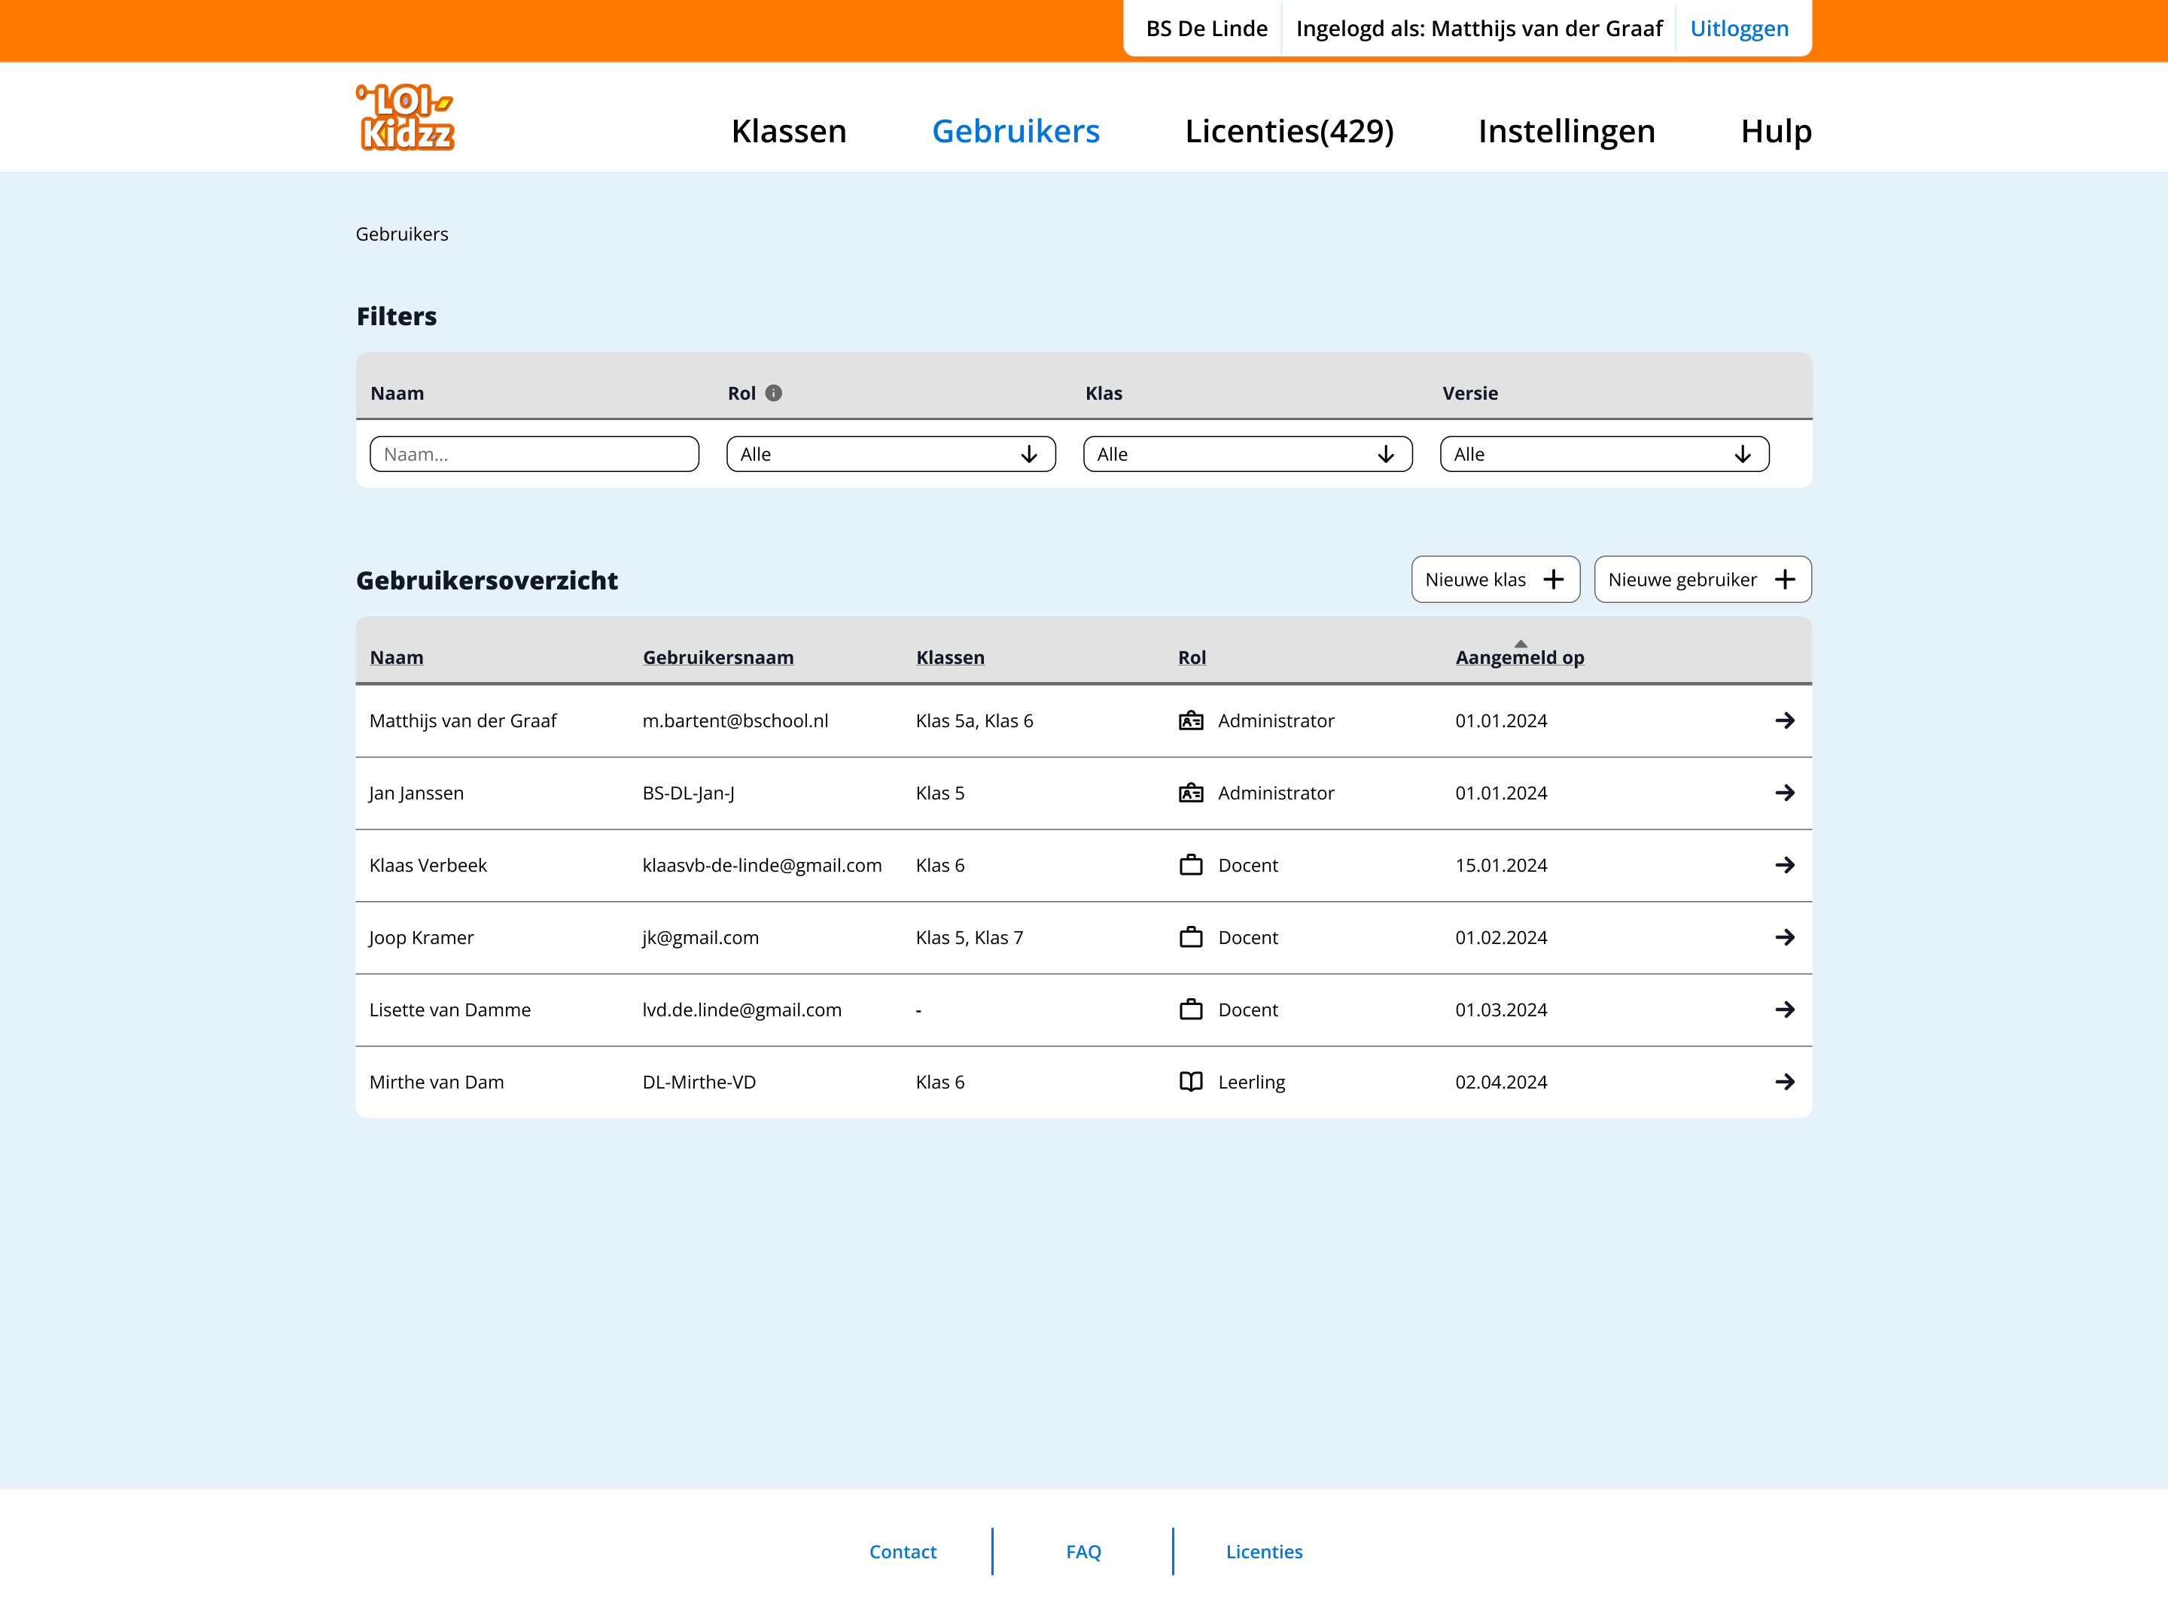The image size is (2168, 1614).
Task: Click Contact footer link
Action: 903,1552
